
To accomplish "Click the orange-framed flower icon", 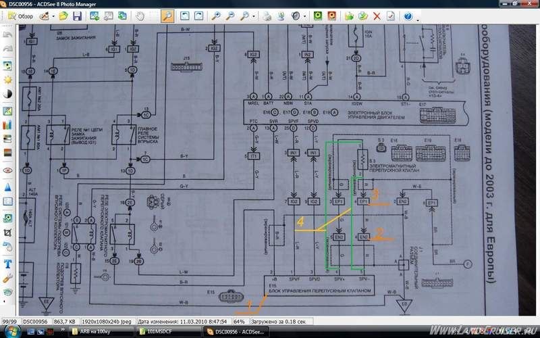I will pos(331,16).
